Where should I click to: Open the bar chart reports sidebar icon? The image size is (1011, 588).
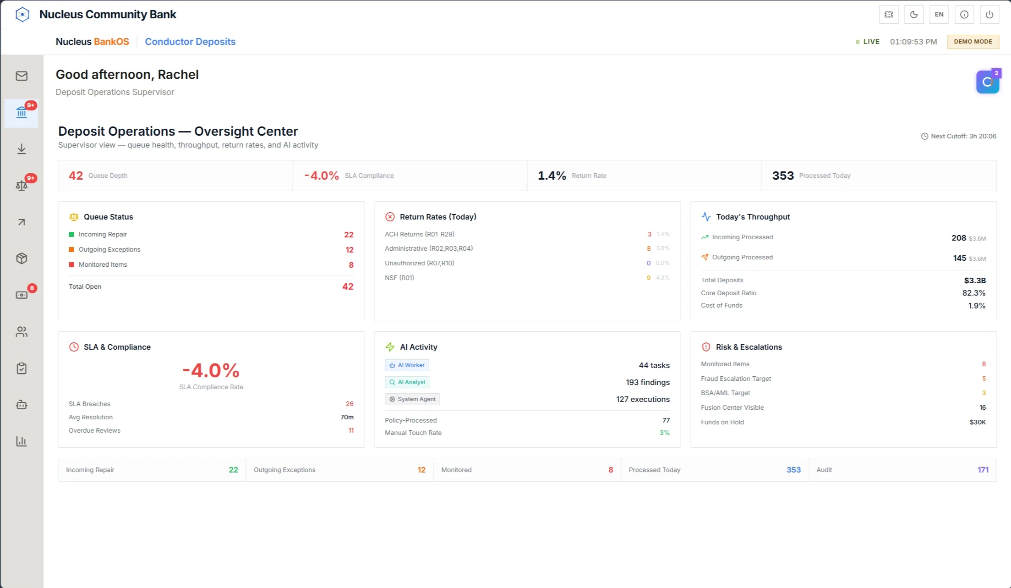(x=22, y=441)
